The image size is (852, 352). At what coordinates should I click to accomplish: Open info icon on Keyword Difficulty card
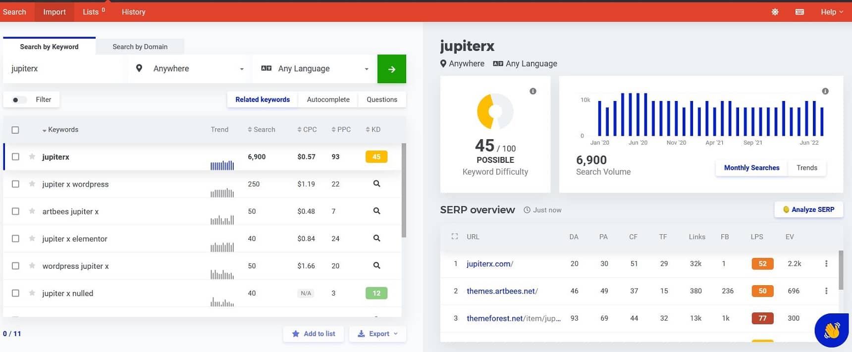click(x=533, y=91)
